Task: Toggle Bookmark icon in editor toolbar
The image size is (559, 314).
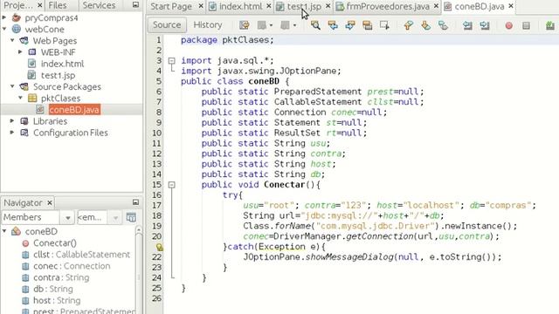Action: pos(443,25)
